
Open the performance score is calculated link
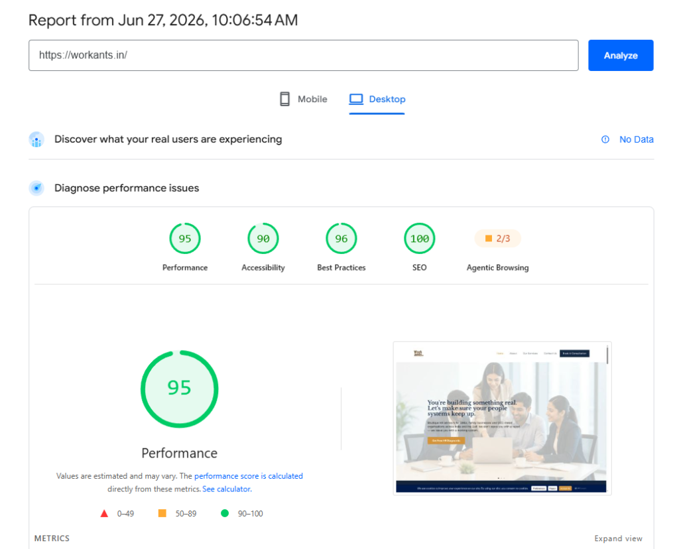pos(249,476)
